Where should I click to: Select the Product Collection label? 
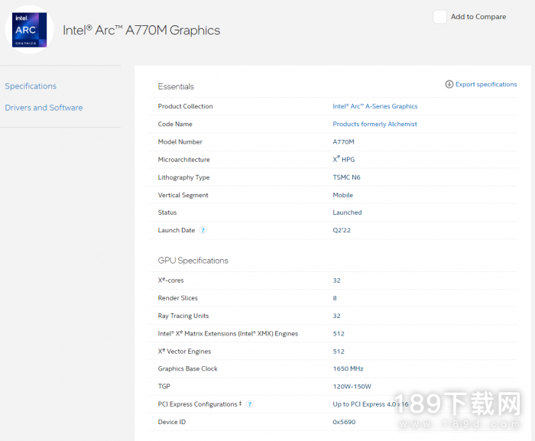coord(185,106)
